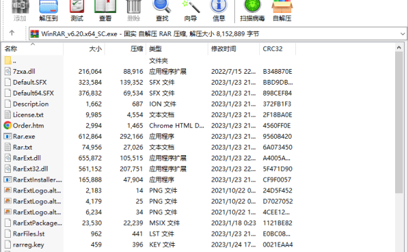Open the address bar path dropdown arrow
Viewport: 408px width, 252px height.
403,34
